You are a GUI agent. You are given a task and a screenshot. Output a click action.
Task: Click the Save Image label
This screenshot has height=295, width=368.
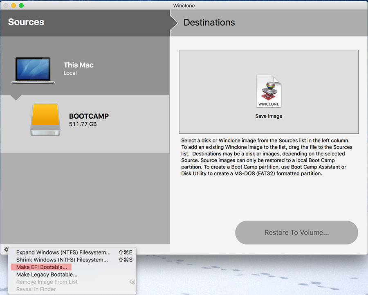click(269, 116)
